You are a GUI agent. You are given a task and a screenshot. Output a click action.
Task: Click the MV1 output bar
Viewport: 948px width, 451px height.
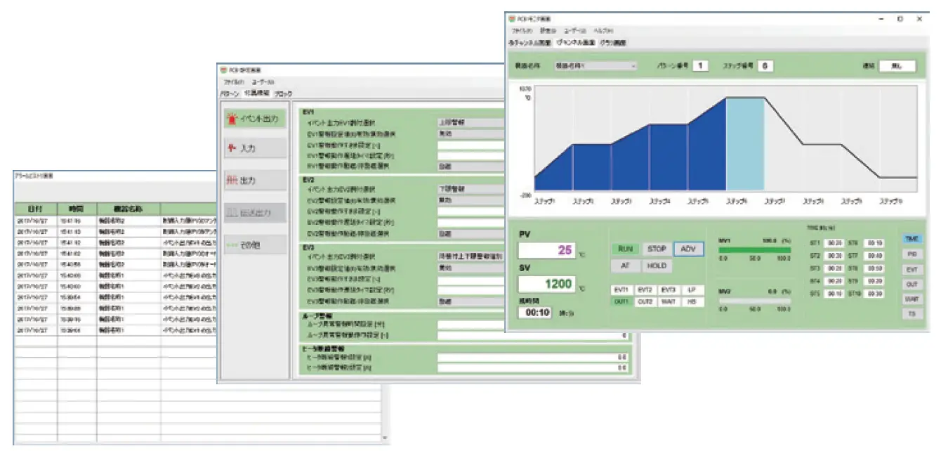[x=755, y=249]
